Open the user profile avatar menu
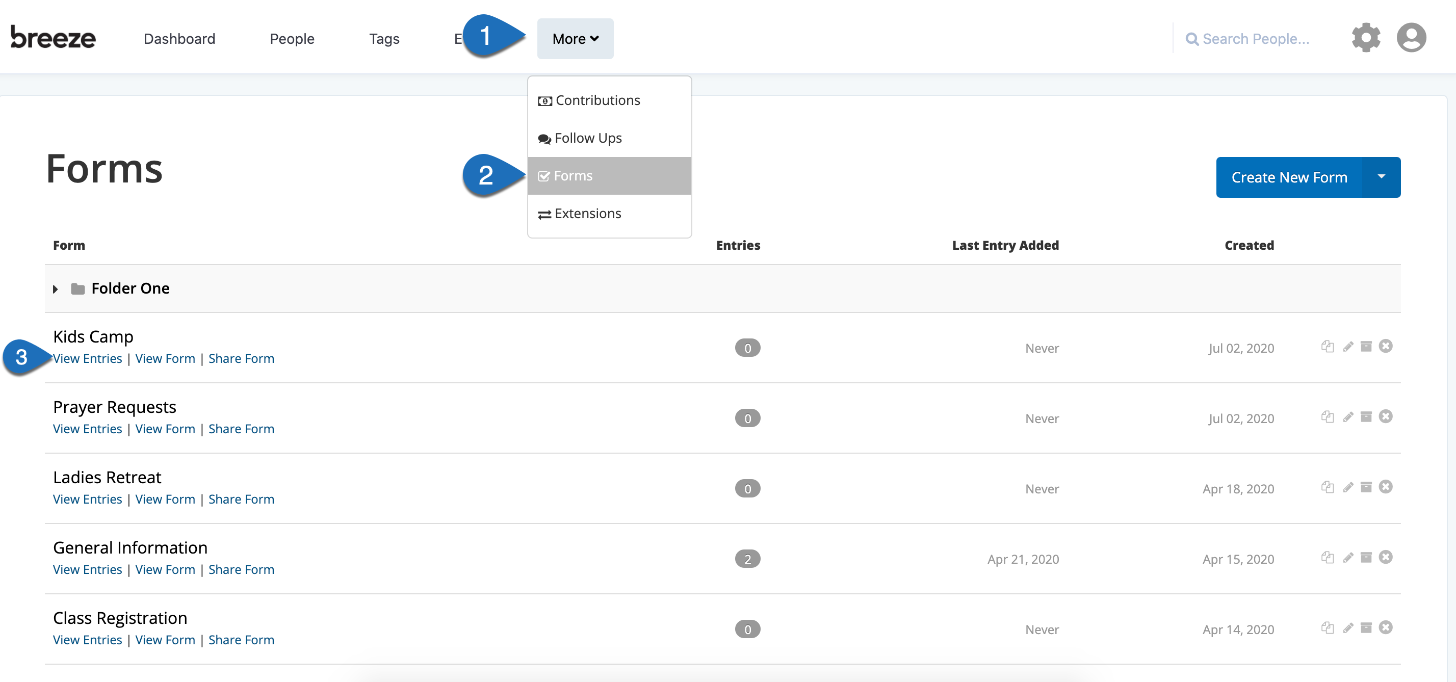 coord(1411,38)
